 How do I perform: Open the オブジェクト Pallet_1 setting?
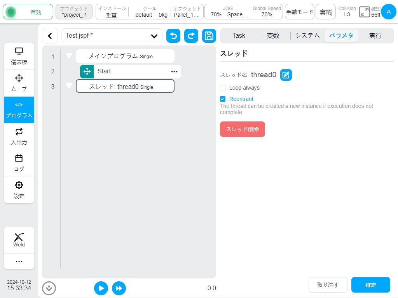tap(187, 12)
